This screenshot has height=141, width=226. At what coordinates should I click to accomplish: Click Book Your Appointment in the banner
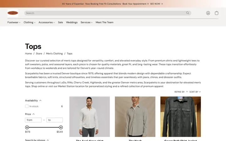(x=136, y=4)
